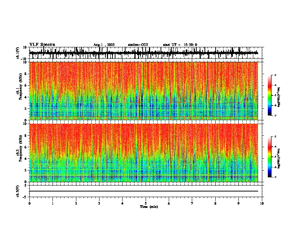
Task: Click the "-3" label on ch.2 color scale
Action: [275, 137]
